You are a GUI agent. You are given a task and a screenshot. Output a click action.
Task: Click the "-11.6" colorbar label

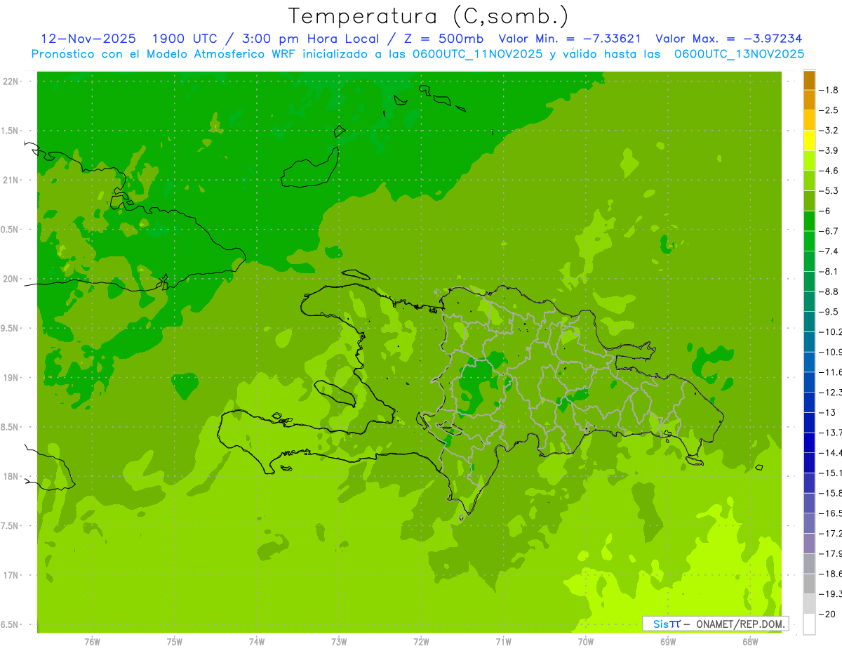tap(831, 372)
